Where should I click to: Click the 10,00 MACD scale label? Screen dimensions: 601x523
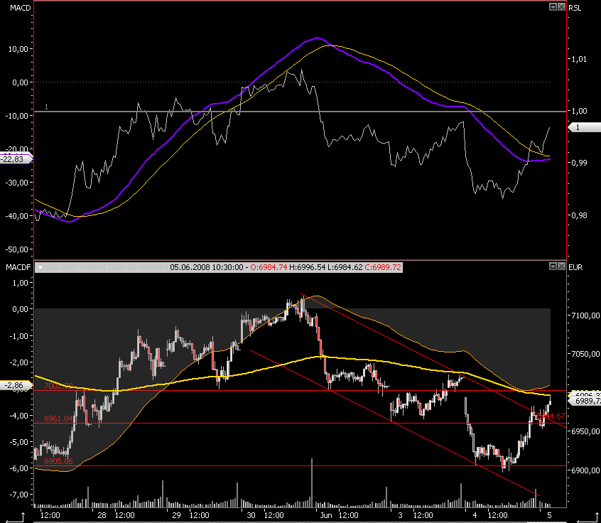point(18,49)
